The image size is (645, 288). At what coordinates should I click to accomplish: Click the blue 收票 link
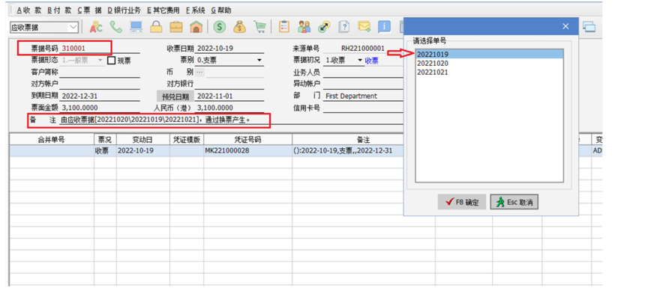pyautogui.click(x=371, y=61)
